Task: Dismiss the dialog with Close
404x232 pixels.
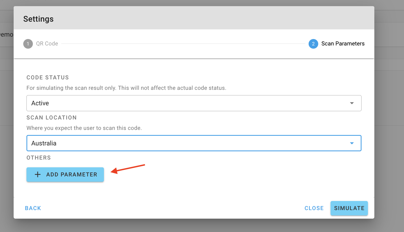Action: 314,208
